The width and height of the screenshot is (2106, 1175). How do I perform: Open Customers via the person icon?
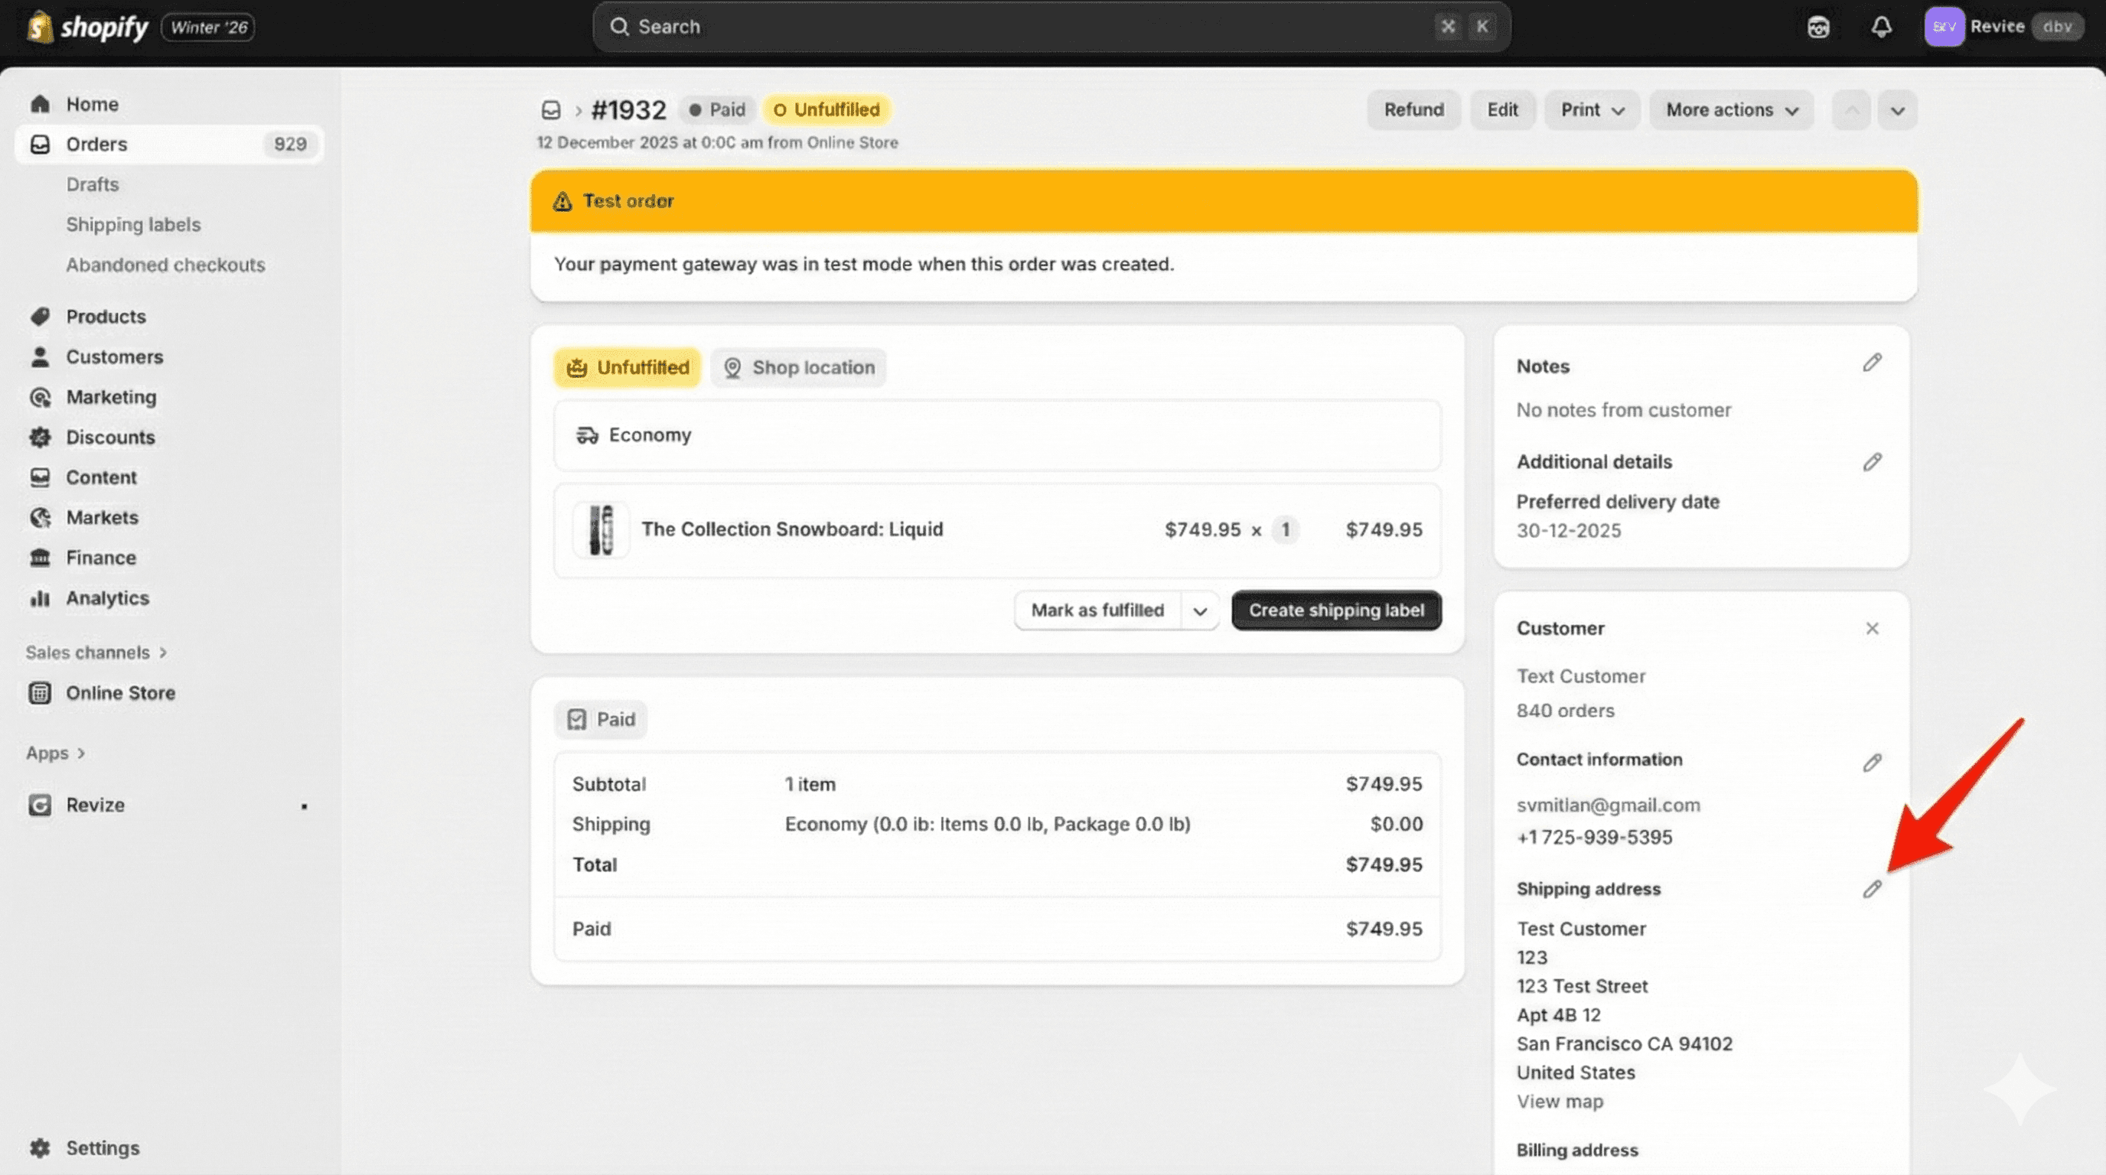(39, 357)
